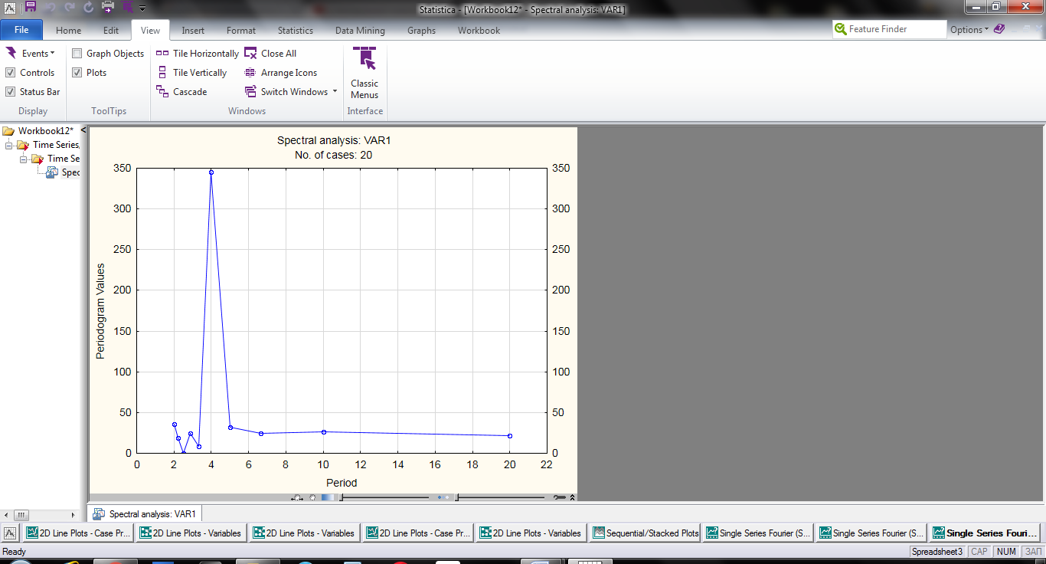Open Sequential/Stacked Plots window button

coord(646,533)
